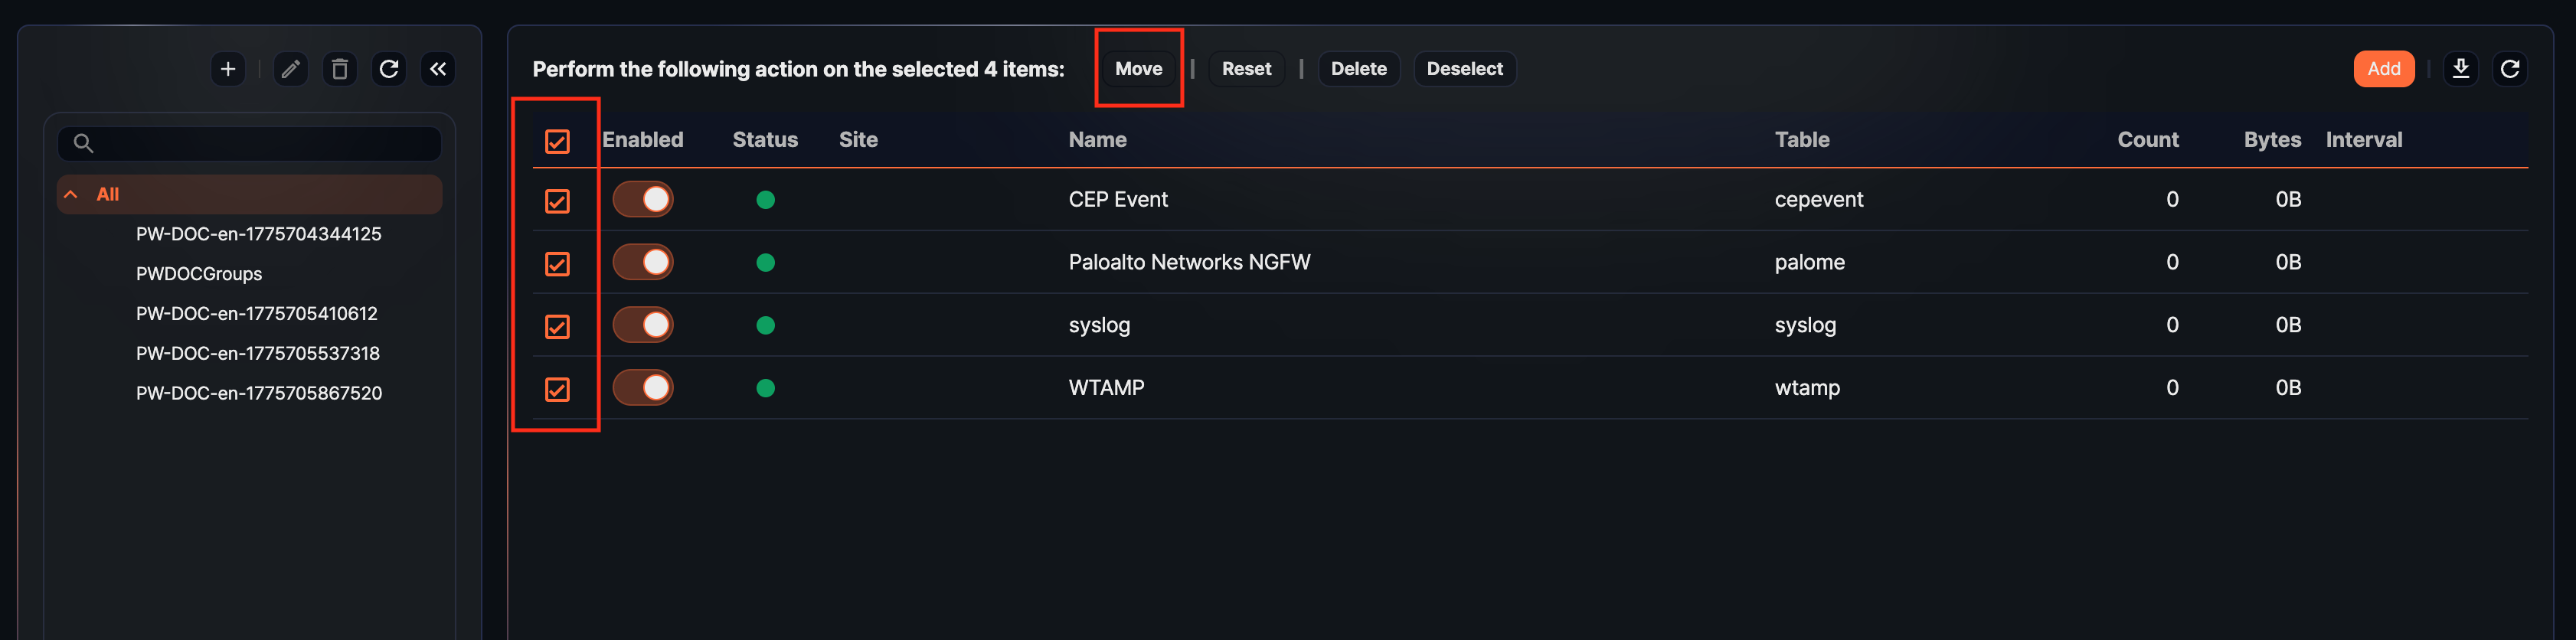Refresh the group list with the sidebar refresh icon

pyautogui.click(x=389, y=69)
